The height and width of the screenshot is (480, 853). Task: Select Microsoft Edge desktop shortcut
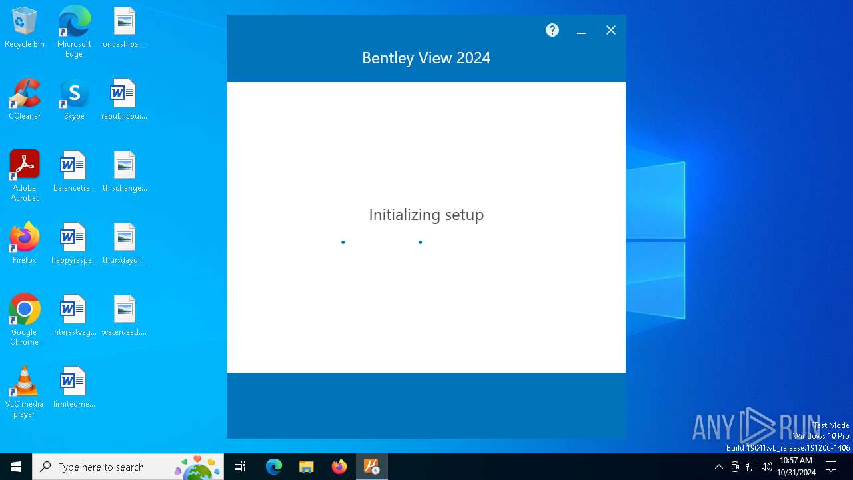pyautogui.click(x=74, y=32)
